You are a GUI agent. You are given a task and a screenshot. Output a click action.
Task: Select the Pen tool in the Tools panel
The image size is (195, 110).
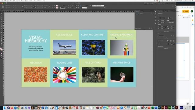[x=2, y=25]
